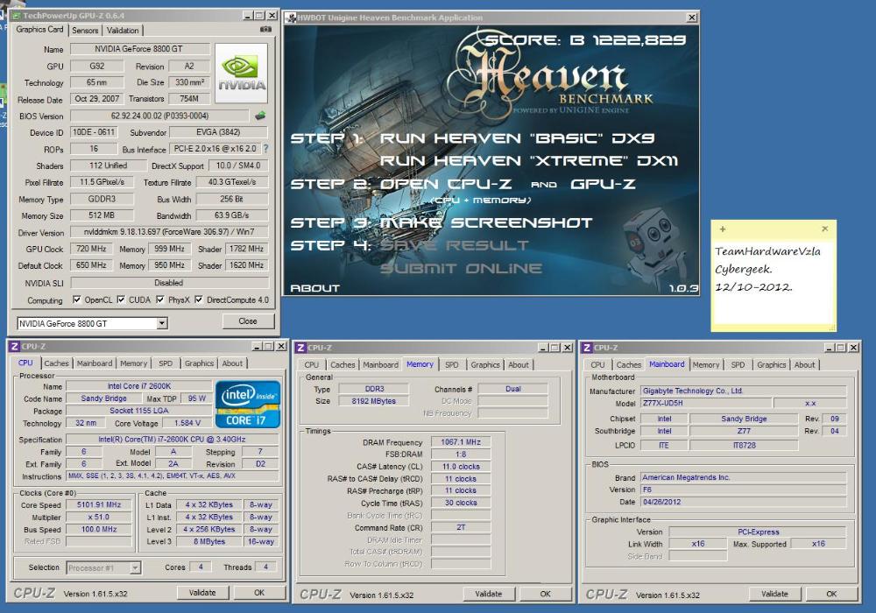876x613 pixels.
Task: Click the Heaven benchmark window title icon
Action: point(291,18)
